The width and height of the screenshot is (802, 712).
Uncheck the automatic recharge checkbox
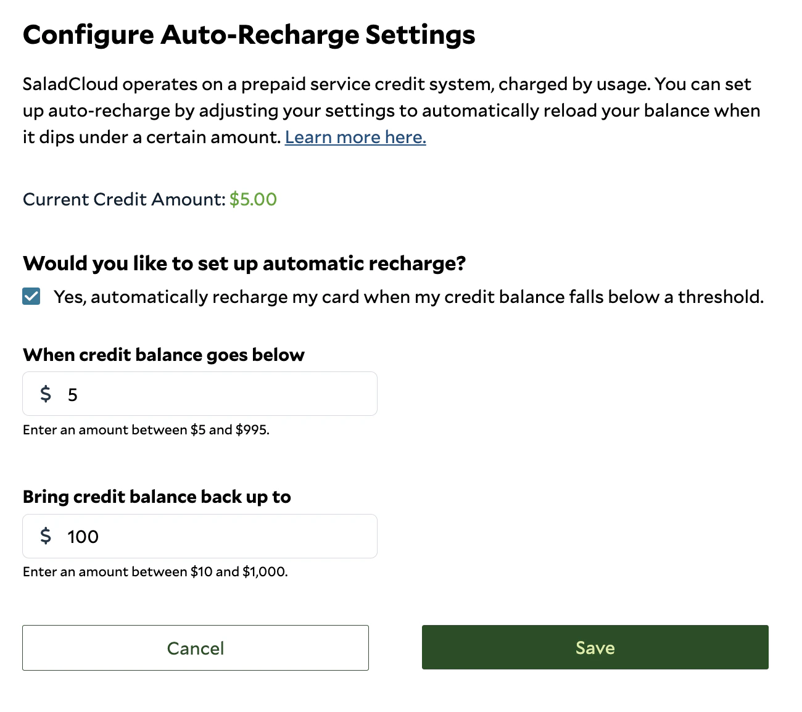point(31,297)
